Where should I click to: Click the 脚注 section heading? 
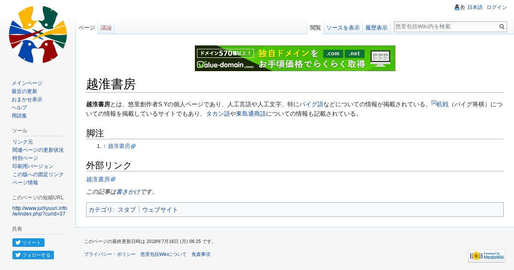[x=95, y=133]
